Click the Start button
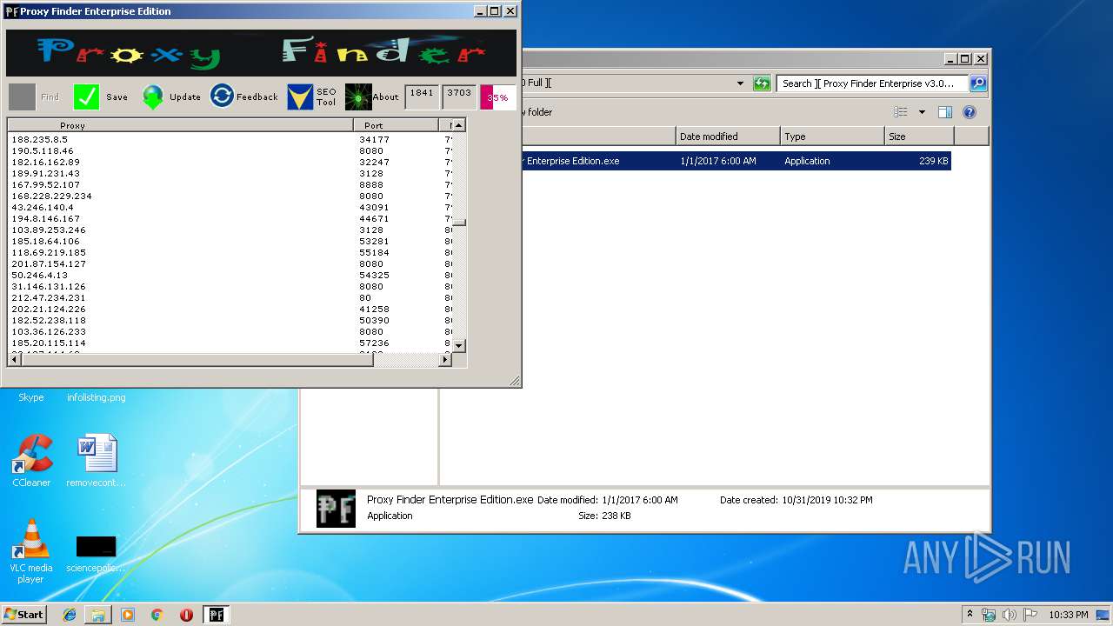 (x=24, y=615)
